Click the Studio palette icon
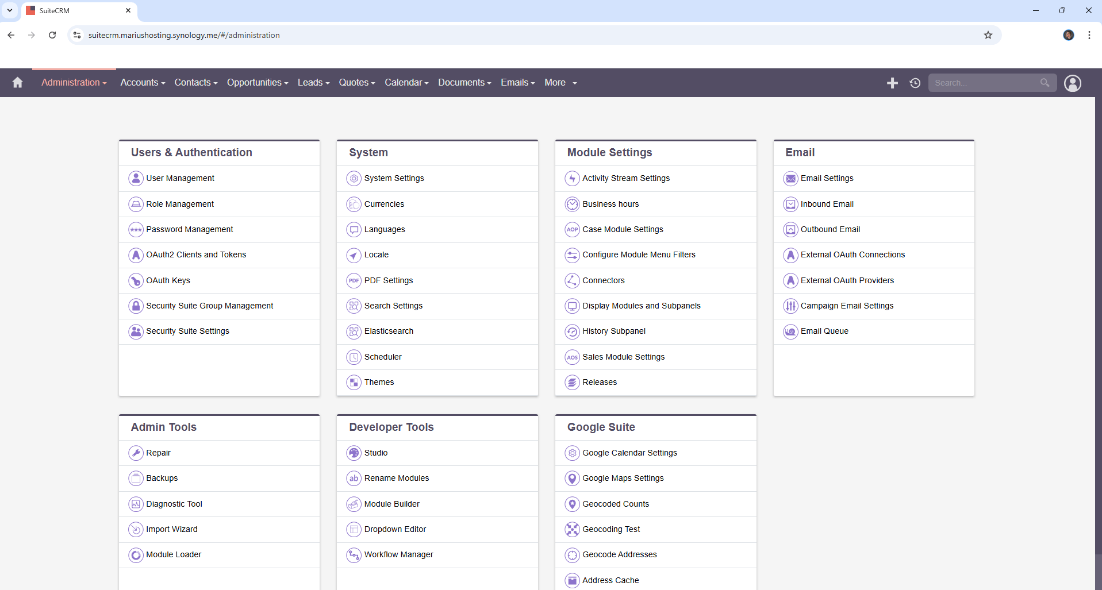1102x590 pixels. [354, 453]
